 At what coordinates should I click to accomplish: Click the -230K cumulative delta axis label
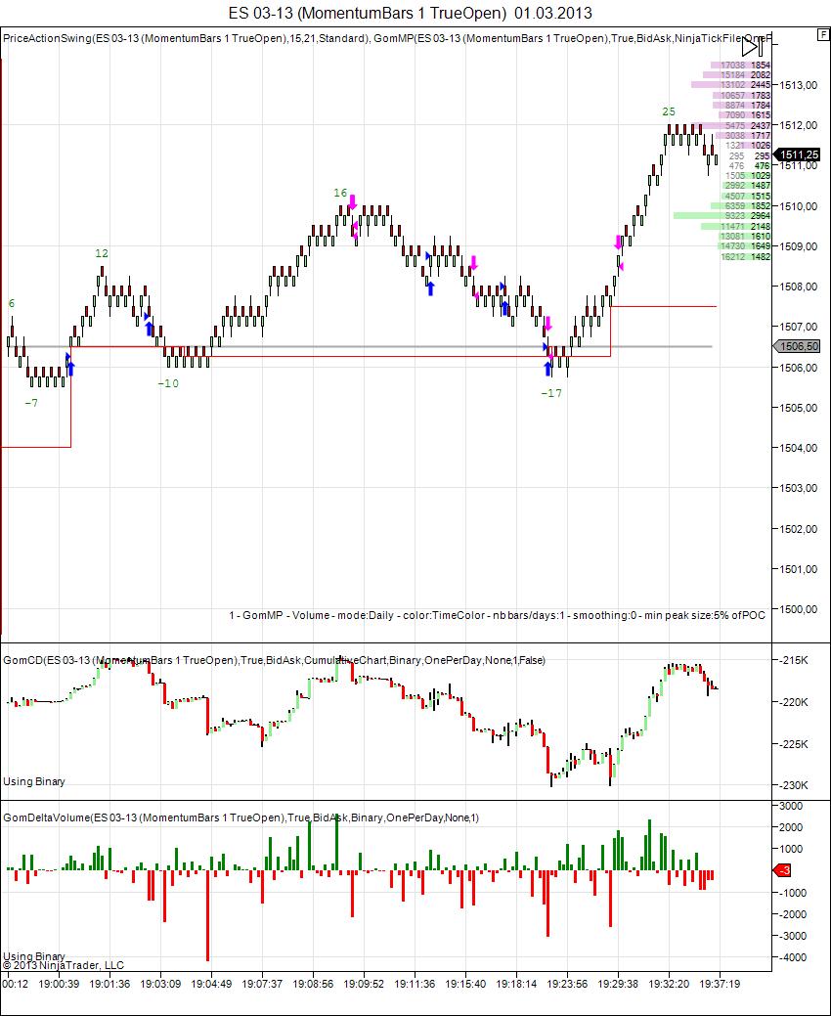pos(793,785)
